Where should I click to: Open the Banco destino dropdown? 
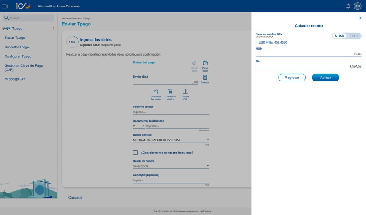pyautogui.click(x=171, y=140)
